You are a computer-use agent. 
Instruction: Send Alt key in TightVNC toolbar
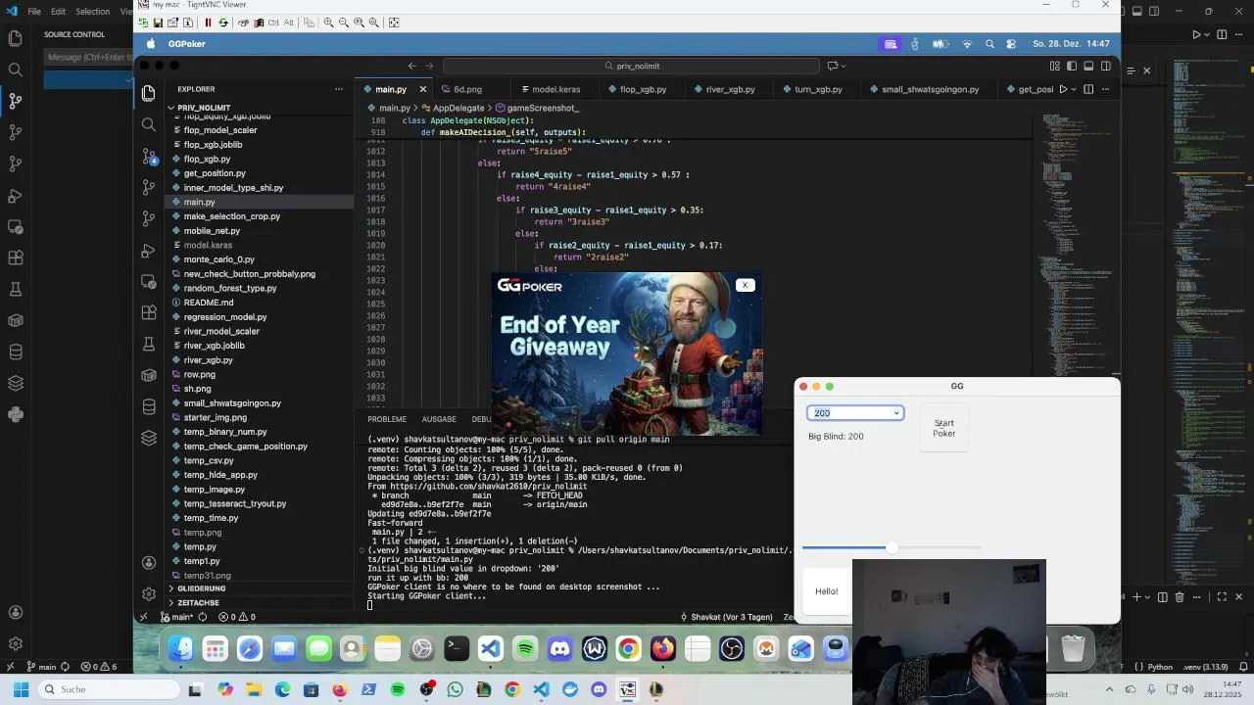(289, 23)
